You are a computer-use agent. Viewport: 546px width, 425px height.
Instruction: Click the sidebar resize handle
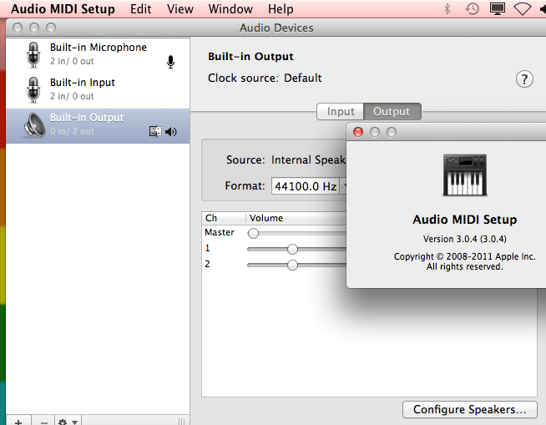click(181, 421)
